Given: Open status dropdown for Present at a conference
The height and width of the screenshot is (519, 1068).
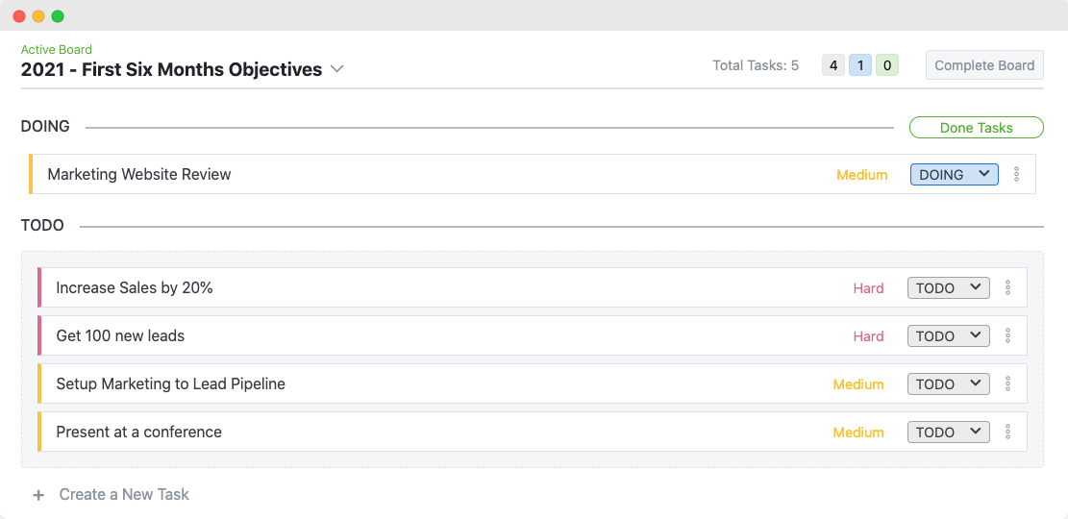Looking at the screenshot, I should pos(948,432).
